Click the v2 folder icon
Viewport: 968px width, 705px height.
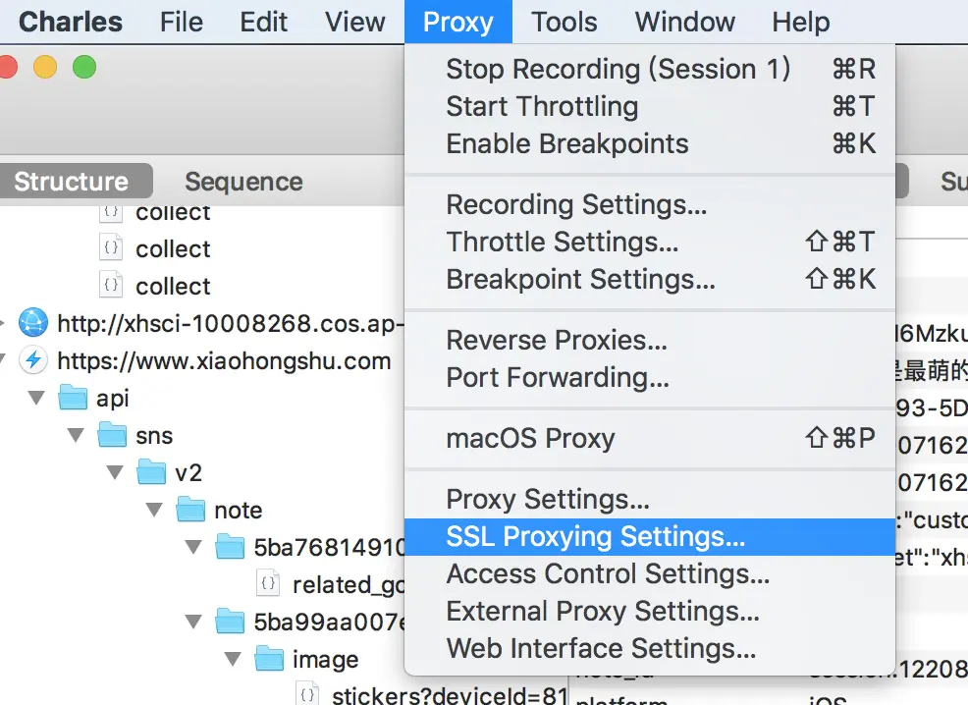(x=151, y=472)
